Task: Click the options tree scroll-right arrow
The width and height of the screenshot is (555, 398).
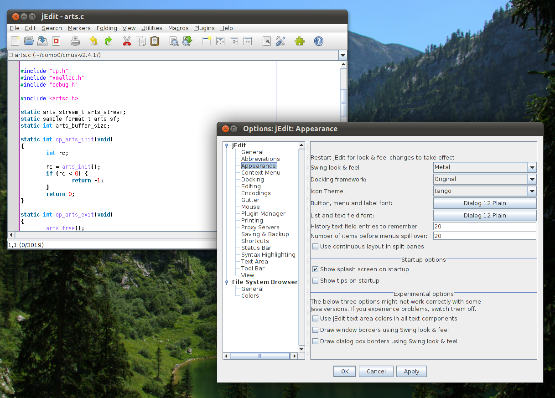Action: click(x=295, y=356)
